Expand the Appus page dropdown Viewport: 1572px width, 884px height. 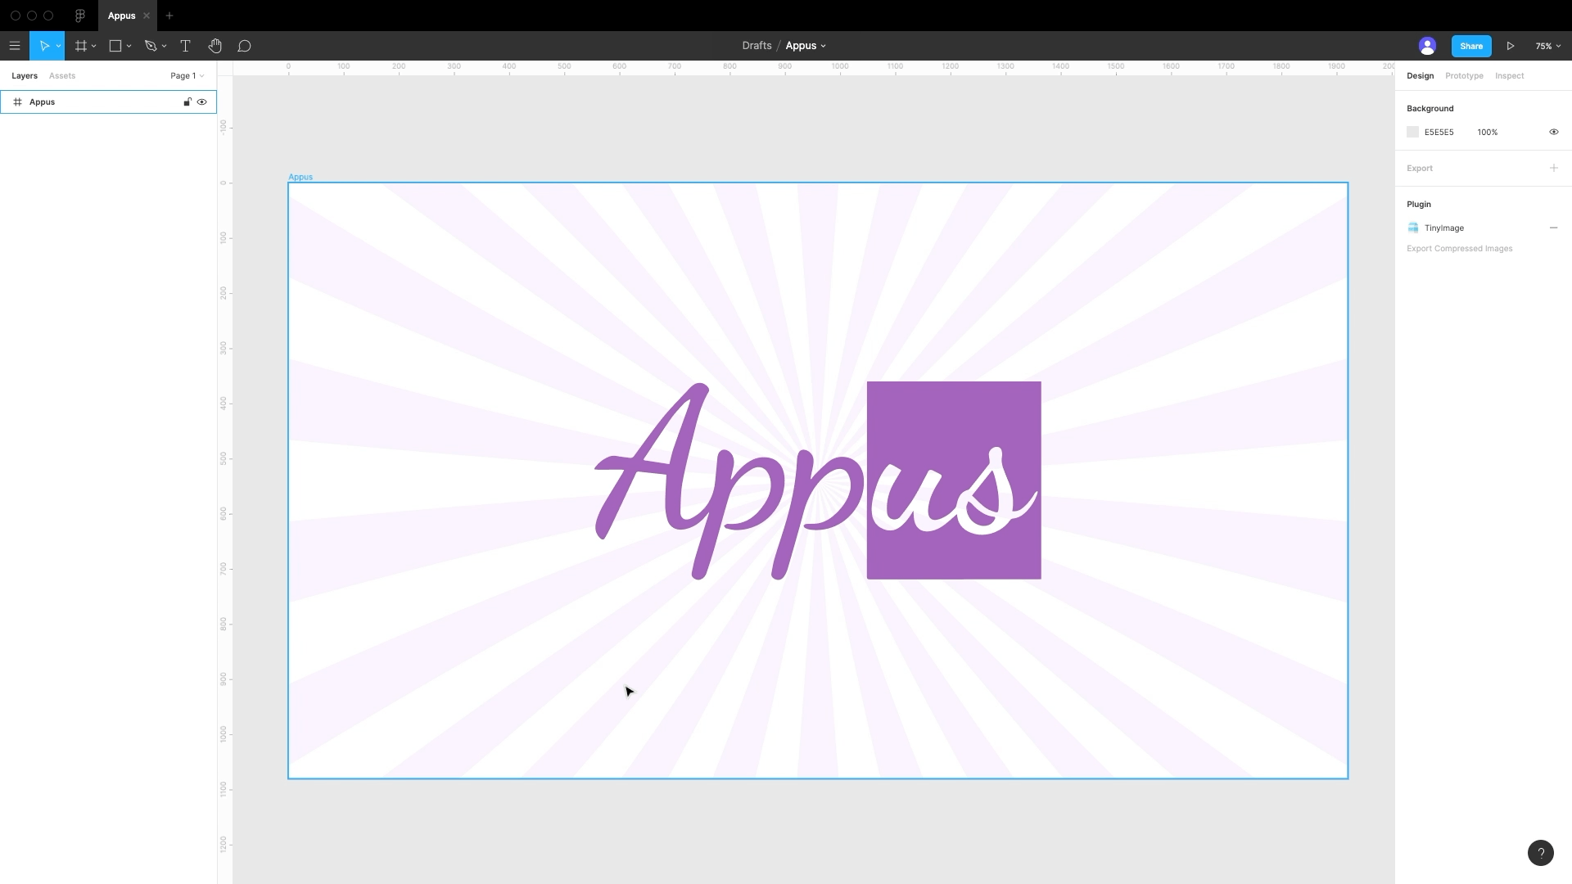click(x=824, y=45)
